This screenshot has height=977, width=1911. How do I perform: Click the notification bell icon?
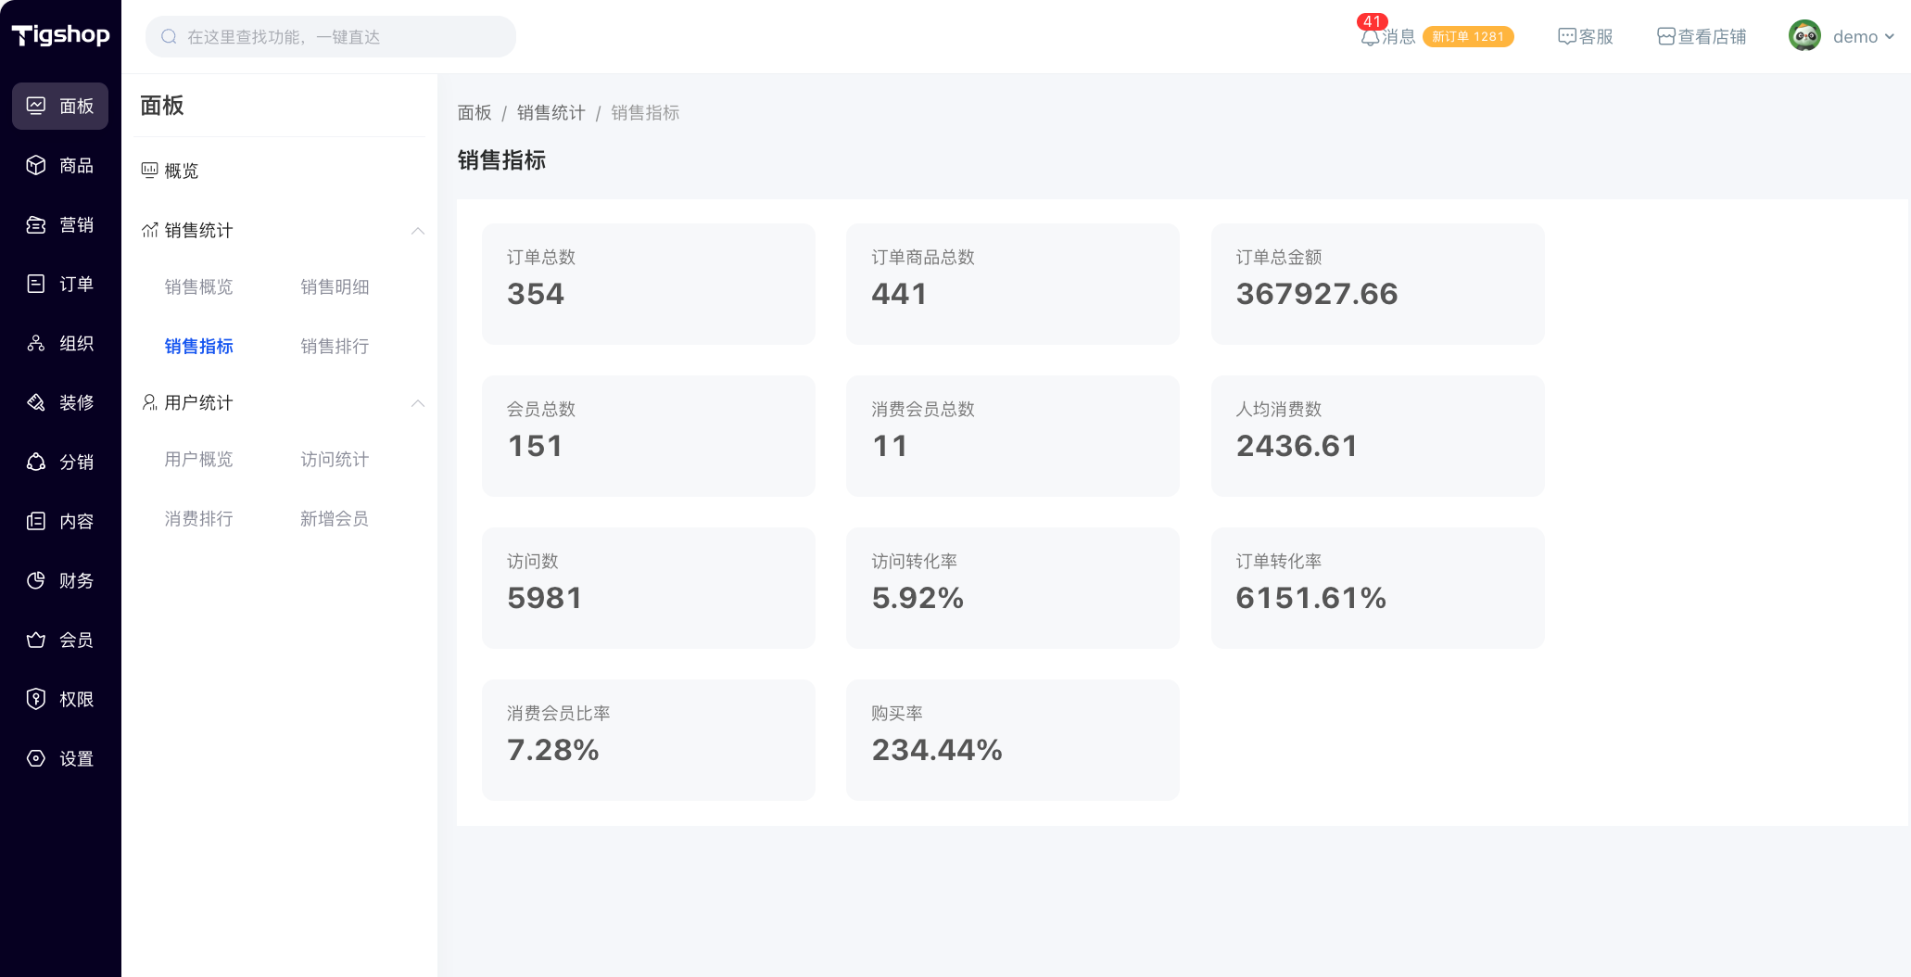coord(1370,37)
